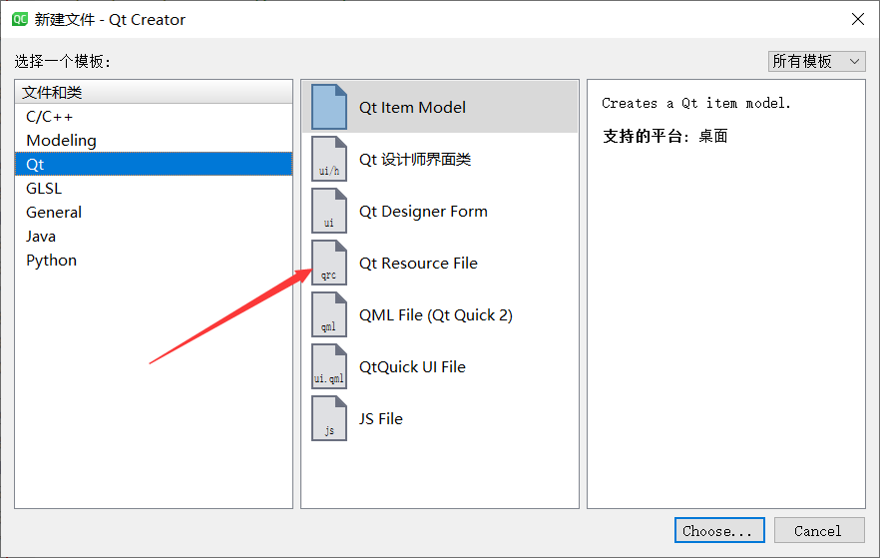Click the qml icon for QML File
This screenshot has height=558, width=880.
tap(329, 314)
